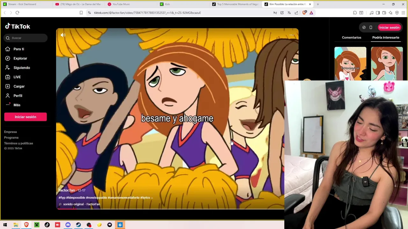Viewport: 408px width, 229px height.
Task: Open the #ronstoppable hashtag
Action: 96,198
